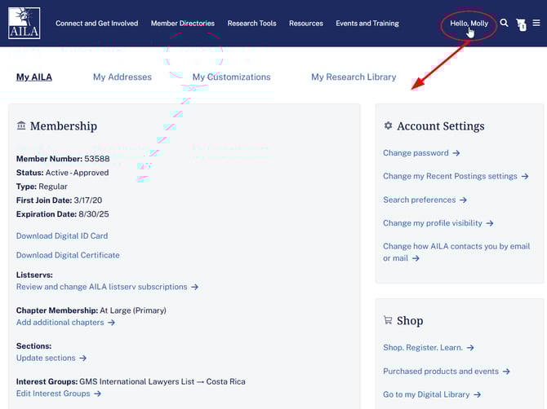This screenshot has height=409, width=547.
Task: Open the search magnifier icon
Action: [x=504, y=24]
